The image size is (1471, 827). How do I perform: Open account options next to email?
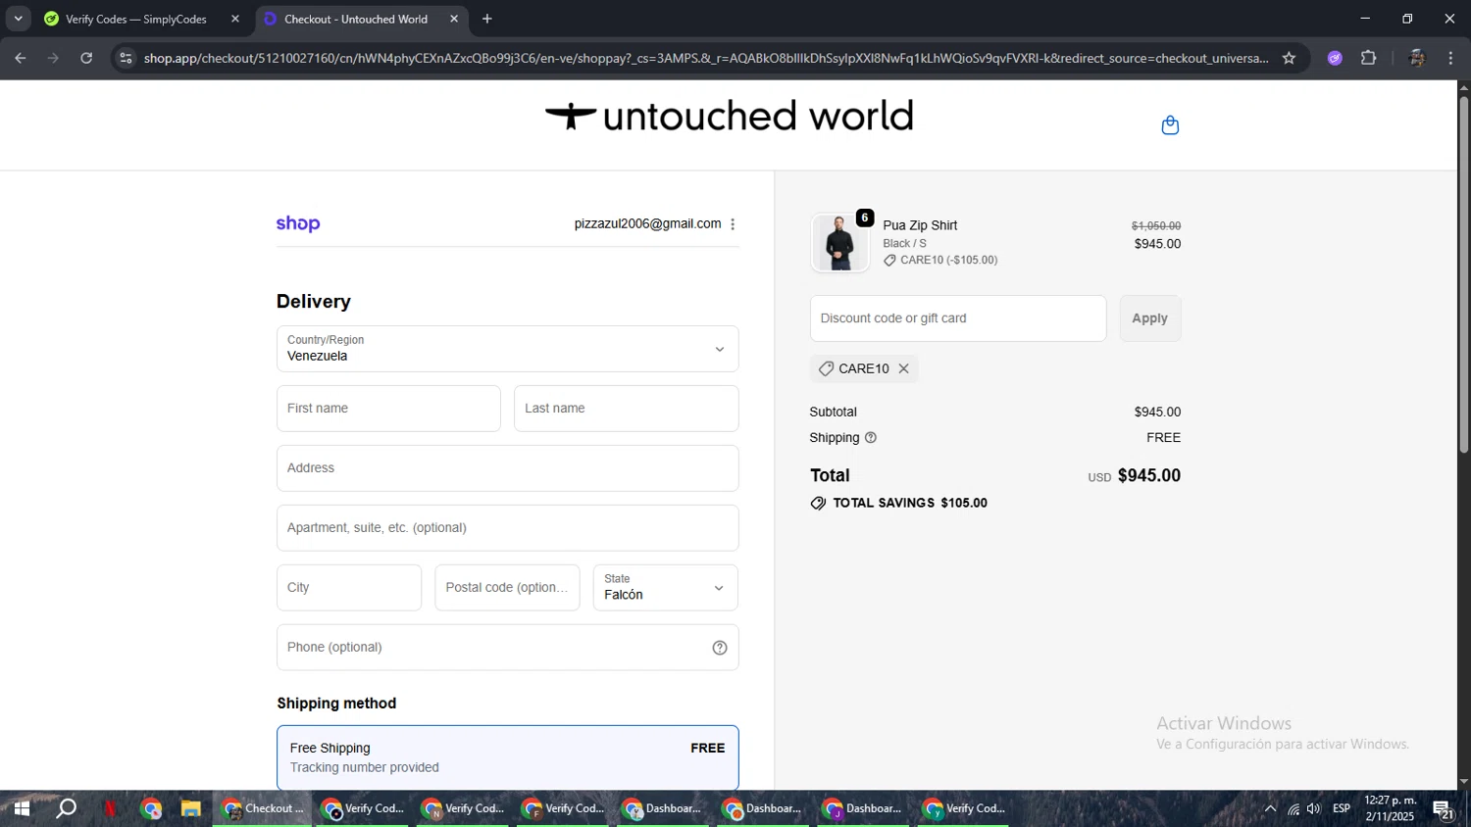[733, 224]
